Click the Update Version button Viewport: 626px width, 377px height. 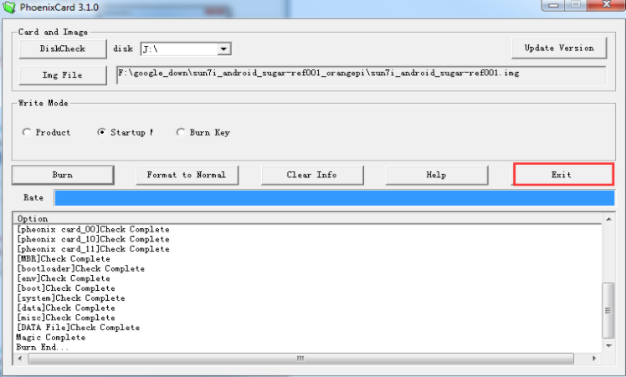[x=559, y=48]
